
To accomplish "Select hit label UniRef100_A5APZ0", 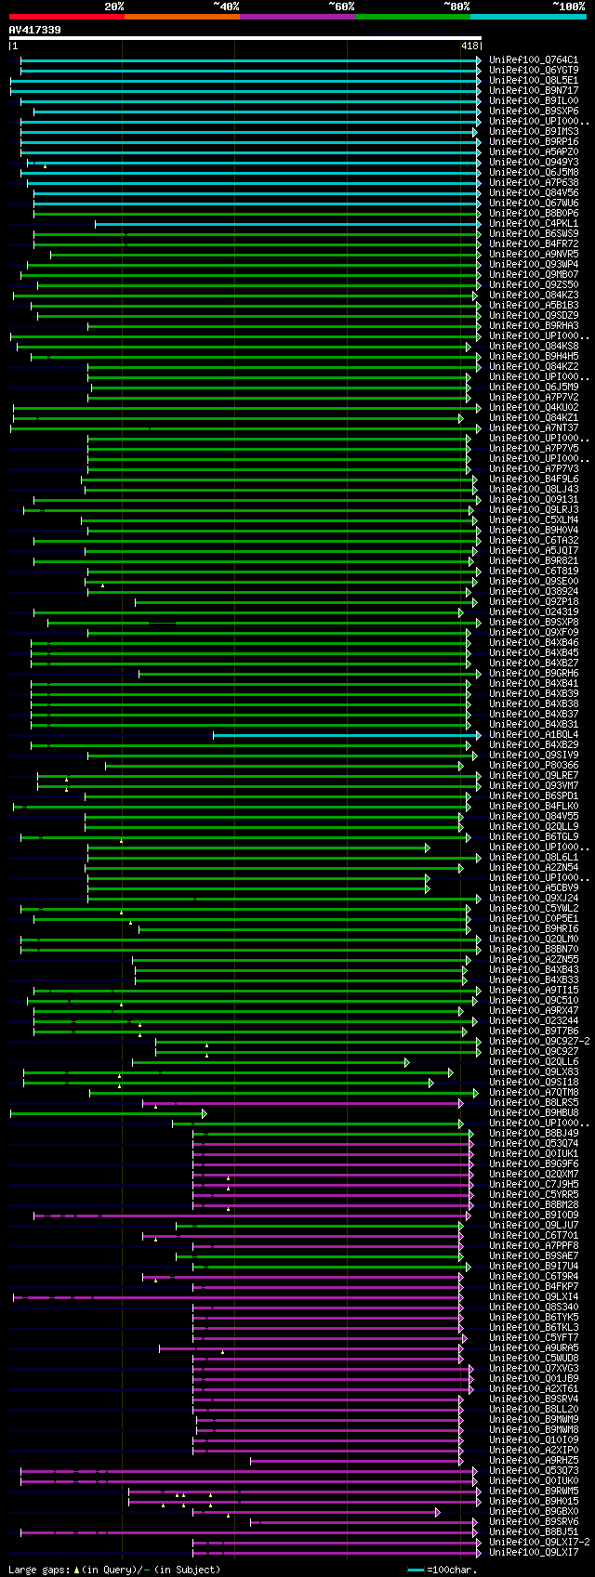I will pyautogui.click(x=534, y=151).
